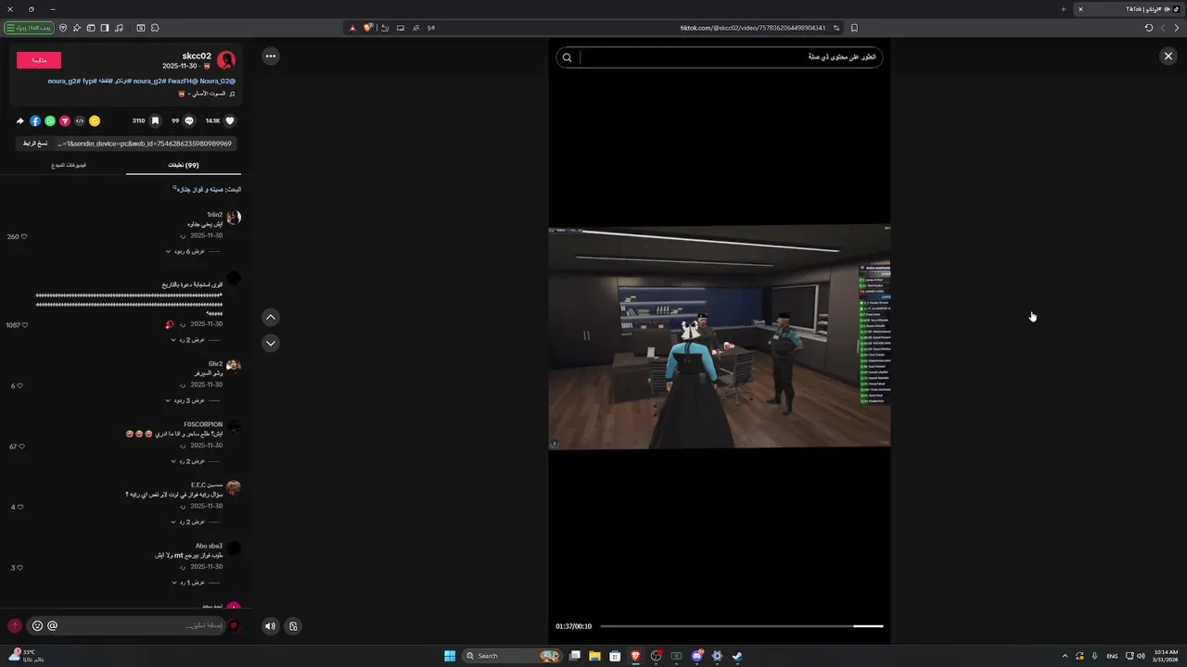Viewport: 1187px width, 667px height.
Task: Open skcc02 profile avatar
Action: (226, 60)
